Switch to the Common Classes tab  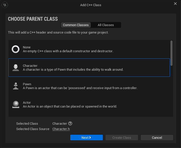76,25
